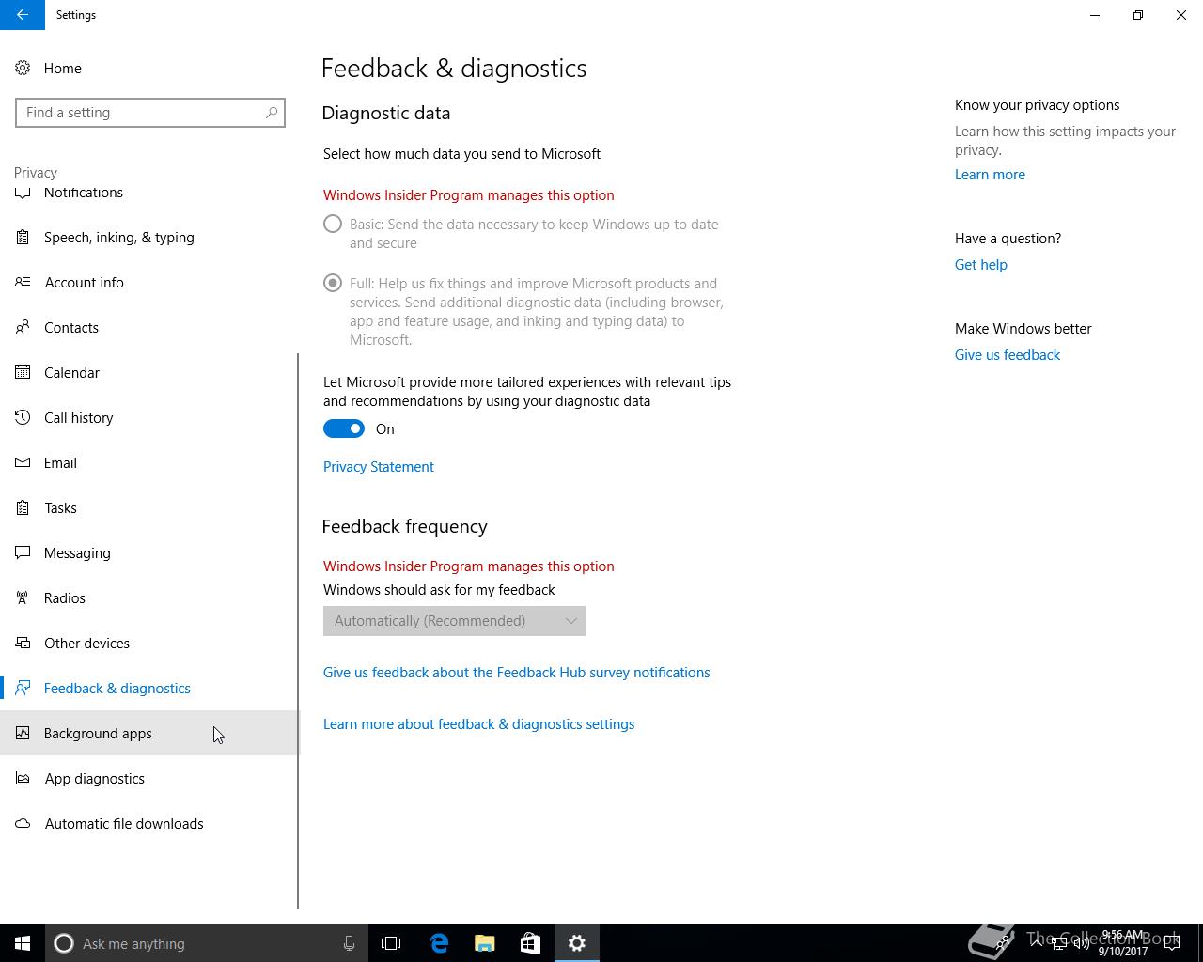1203x962 pixels.
Task: Open Feedback Hub survey notifications feedback link
Action: coord(517,673)
